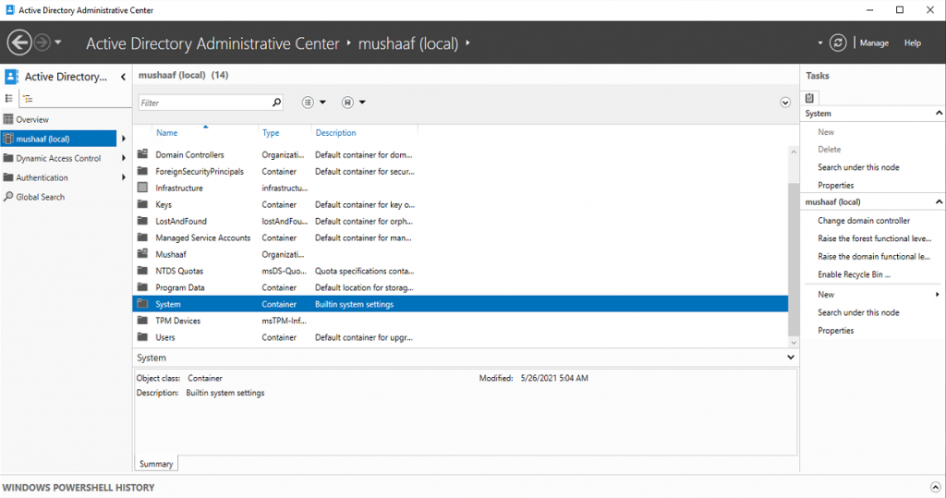
Task: Expand the Authentication submenu arrow
Action: click(x=124, y=177)
